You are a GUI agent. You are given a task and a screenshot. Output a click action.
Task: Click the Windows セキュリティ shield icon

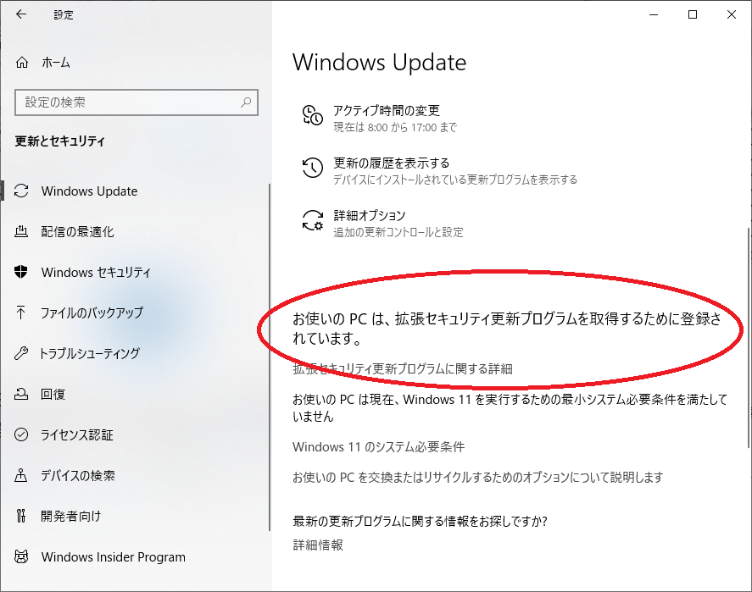21,272
